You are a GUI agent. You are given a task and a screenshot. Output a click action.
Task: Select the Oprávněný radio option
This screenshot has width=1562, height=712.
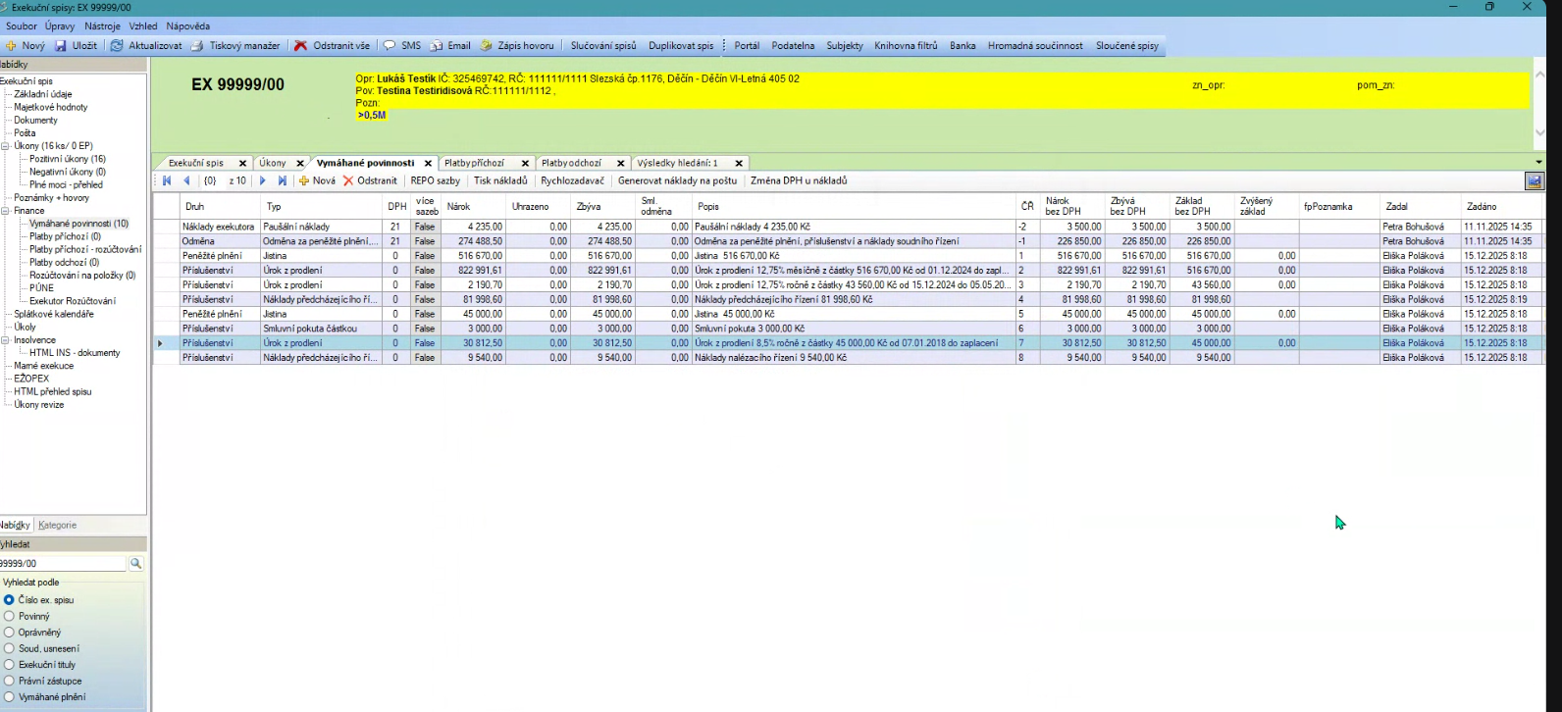[10, 633]
